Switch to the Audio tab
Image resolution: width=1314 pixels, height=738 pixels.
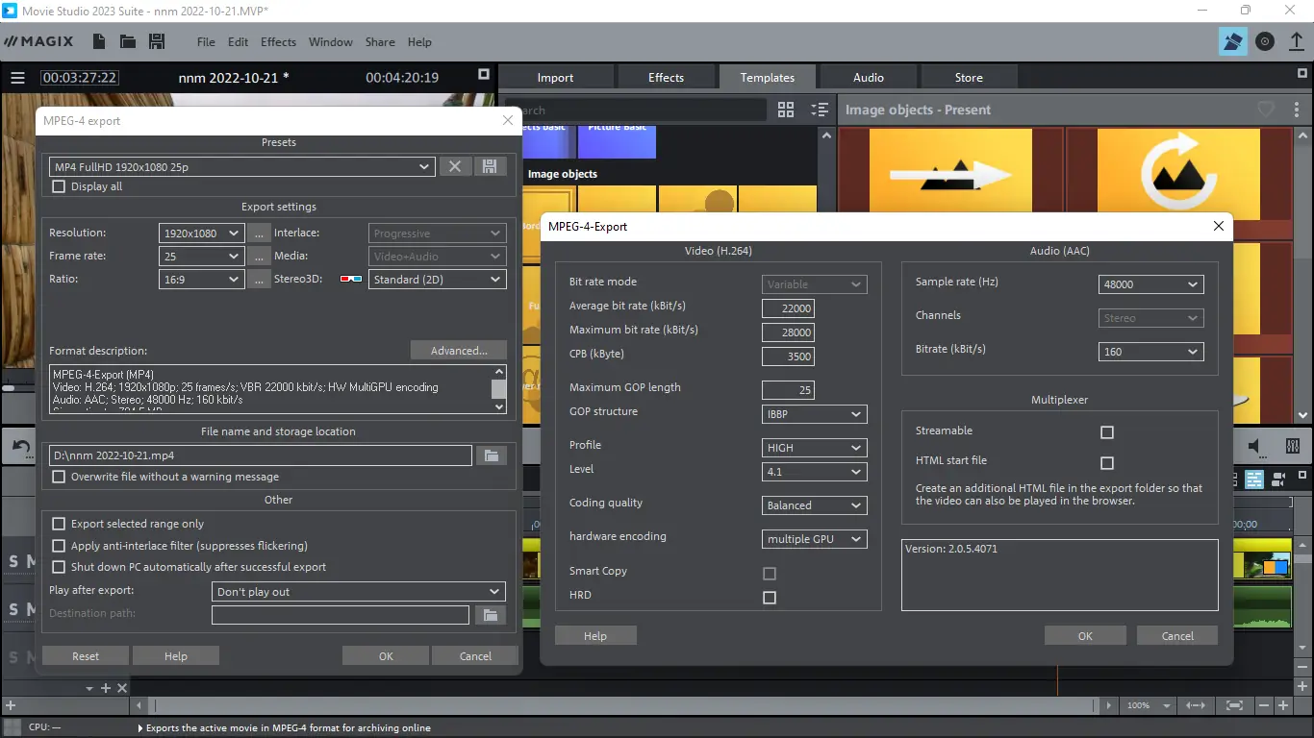(x=869, y=78)
